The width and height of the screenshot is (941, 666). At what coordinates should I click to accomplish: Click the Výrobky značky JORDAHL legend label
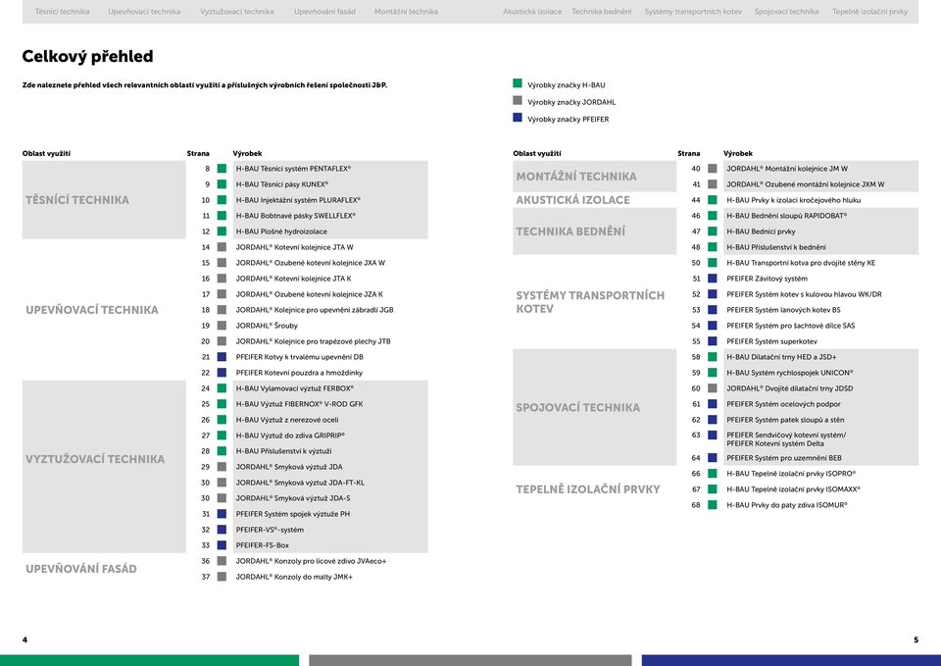click(x=571, y=102)
